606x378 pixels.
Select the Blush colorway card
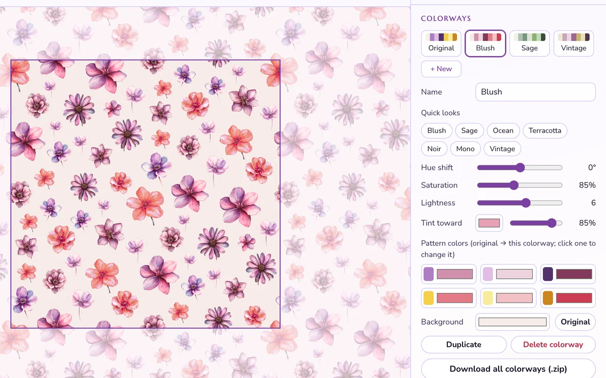(x=485, y=43)
